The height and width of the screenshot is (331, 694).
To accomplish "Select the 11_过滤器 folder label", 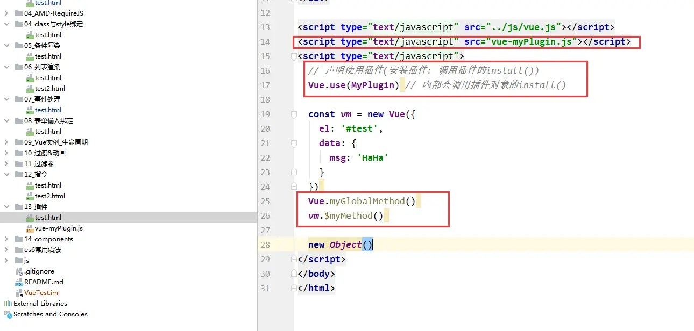I will 39,164.
